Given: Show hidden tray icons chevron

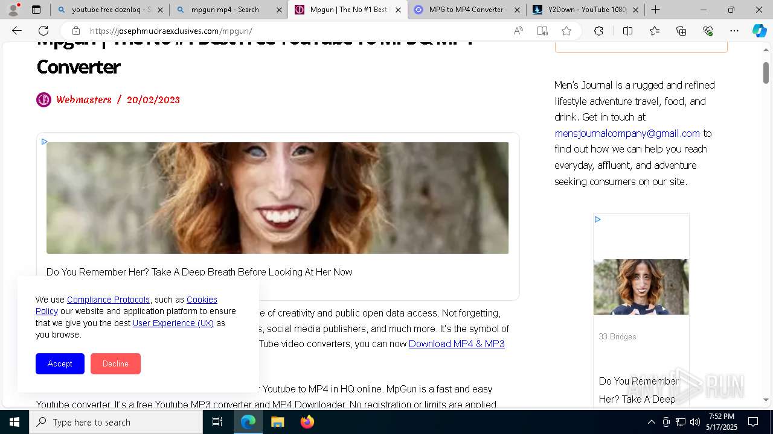Looking at the screenshot, I should pos(651,422).
